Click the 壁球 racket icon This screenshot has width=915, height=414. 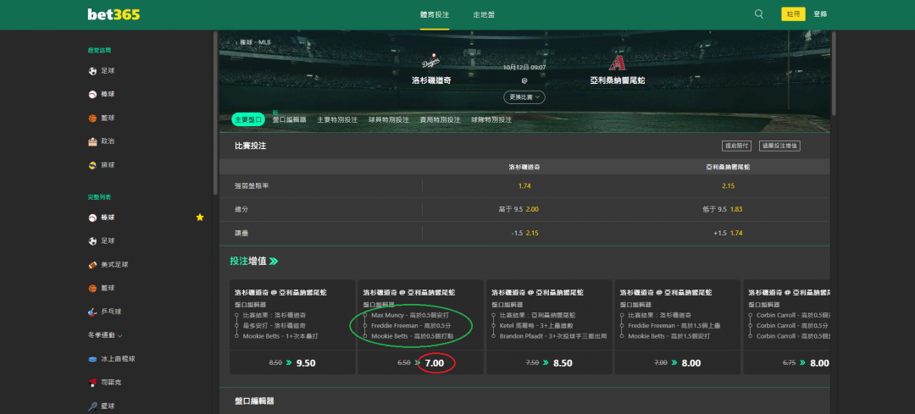pos(92,406)
